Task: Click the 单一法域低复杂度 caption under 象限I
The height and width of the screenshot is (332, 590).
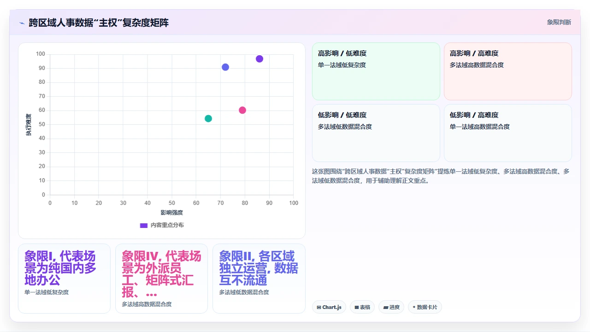Action: [x=47, y=292]
